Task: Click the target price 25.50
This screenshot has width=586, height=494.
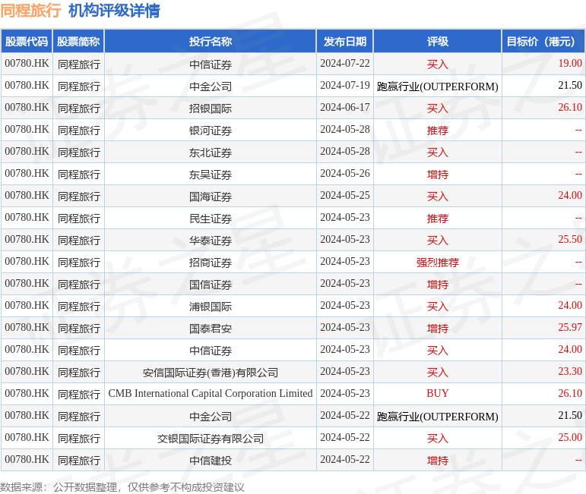Action: pos(570,239)
